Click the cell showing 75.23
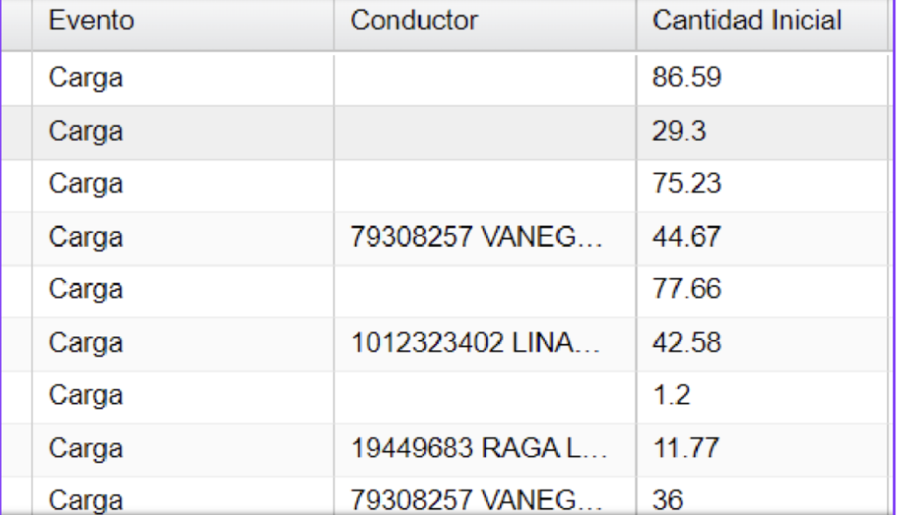 pyautogui.click(x=762, y=186)
